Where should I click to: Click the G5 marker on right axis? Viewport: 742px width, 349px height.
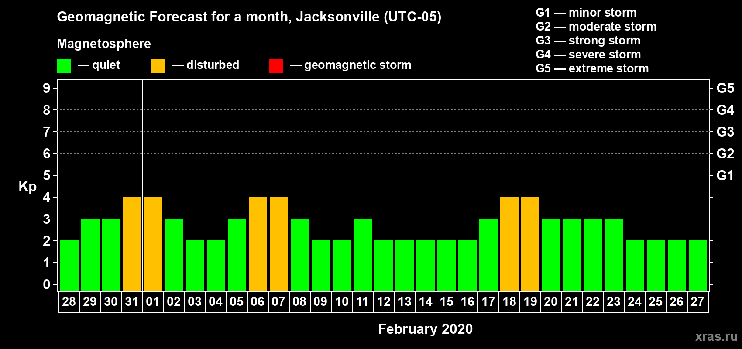pos(725,88)
